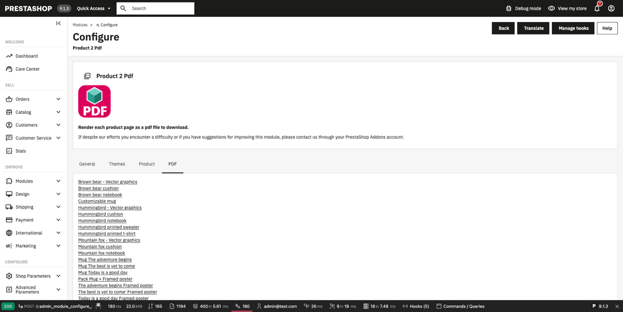Viewport: 623px width, 312px height.
Task: Click the PrestaShop logo
Action: [28, 9]
